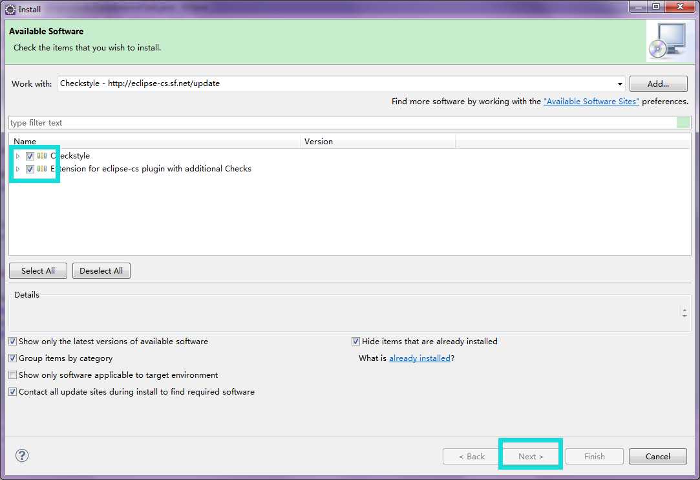This screenshot has height=480, width=700.
Task: Click Deselect All button
Action: pos(101,271)
